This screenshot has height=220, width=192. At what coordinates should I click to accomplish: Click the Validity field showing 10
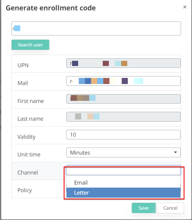123,134
